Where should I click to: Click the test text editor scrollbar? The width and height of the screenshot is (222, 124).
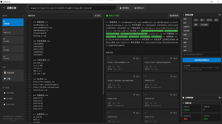[103, 57]
